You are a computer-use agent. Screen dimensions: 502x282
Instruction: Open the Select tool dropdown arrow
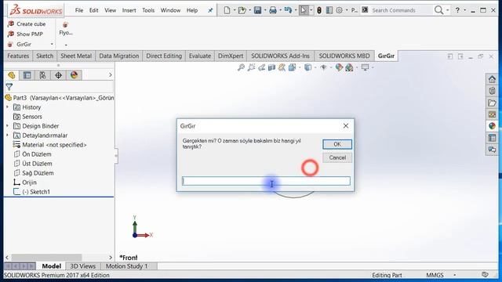pyautogui.click(x=311, y=10)
